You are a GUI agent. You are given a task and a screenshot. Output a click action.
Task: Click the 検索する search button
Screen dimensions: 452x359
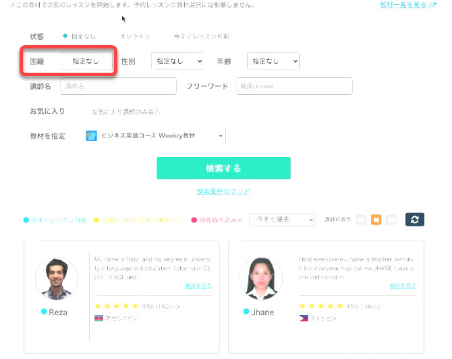pos(223,168)
